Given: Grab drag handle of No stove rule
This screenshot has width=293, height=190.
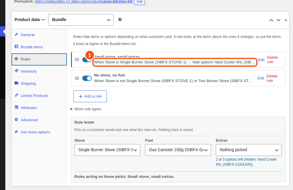Looking at the screenshot, I should (77, 78).
